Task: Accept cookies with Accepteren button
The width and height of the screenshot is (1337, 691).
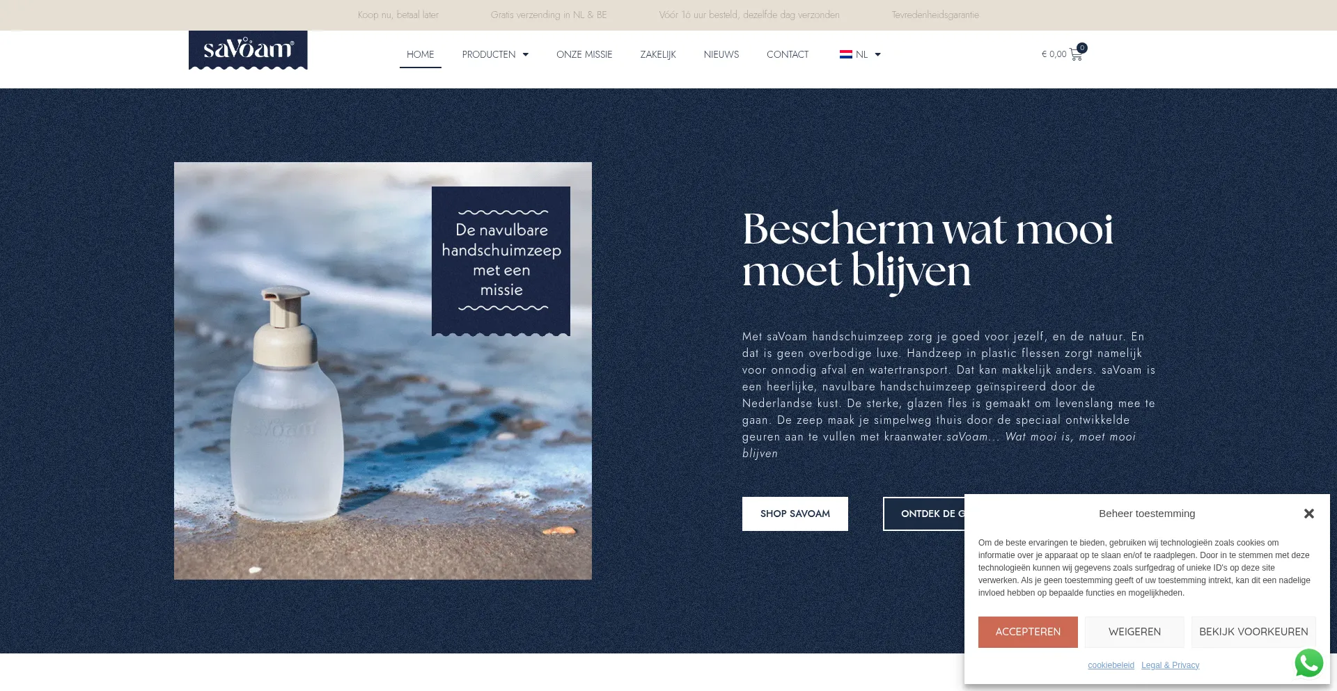Action: click(x=1028, y=632)
